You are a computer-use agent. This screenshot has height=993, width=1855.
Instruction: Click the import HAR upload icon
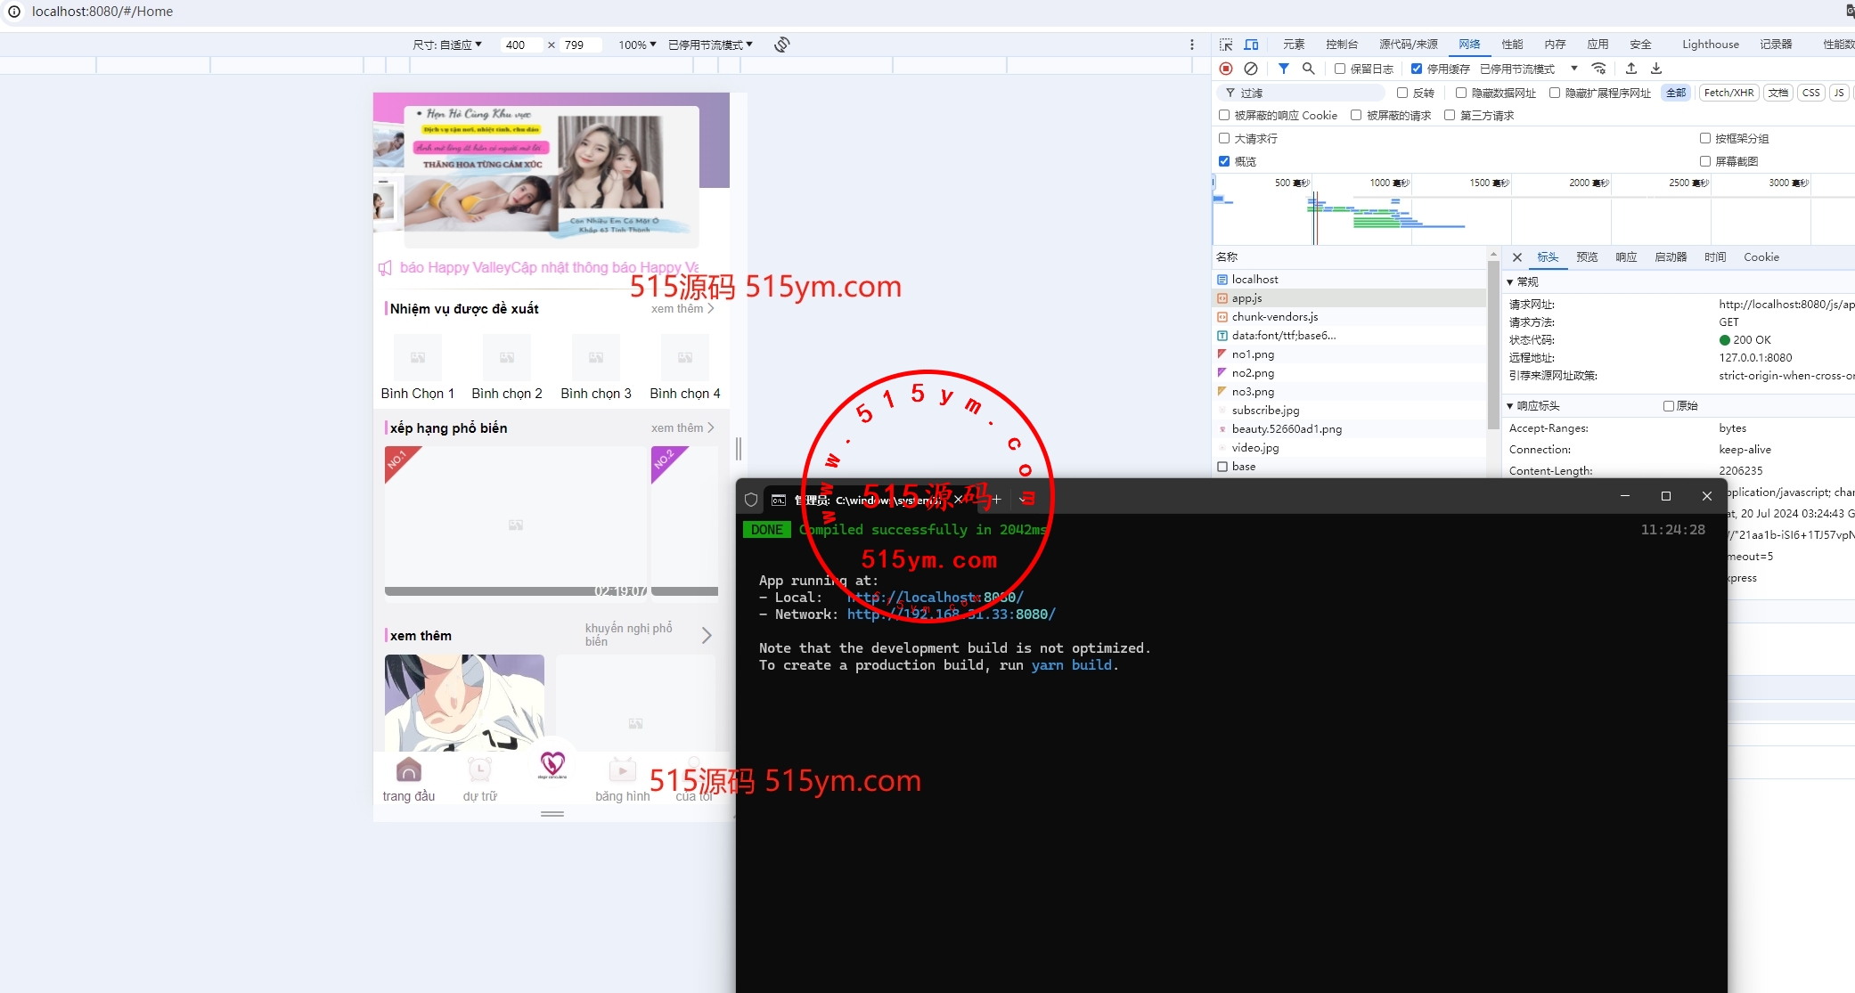1631,69
